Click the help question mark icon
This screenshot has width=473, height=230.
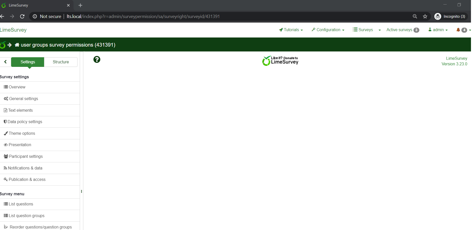[97, 60]
